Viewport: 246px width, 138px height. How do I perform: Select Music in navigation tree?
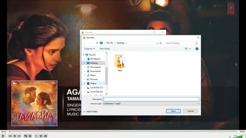click(x=93, y=75)
